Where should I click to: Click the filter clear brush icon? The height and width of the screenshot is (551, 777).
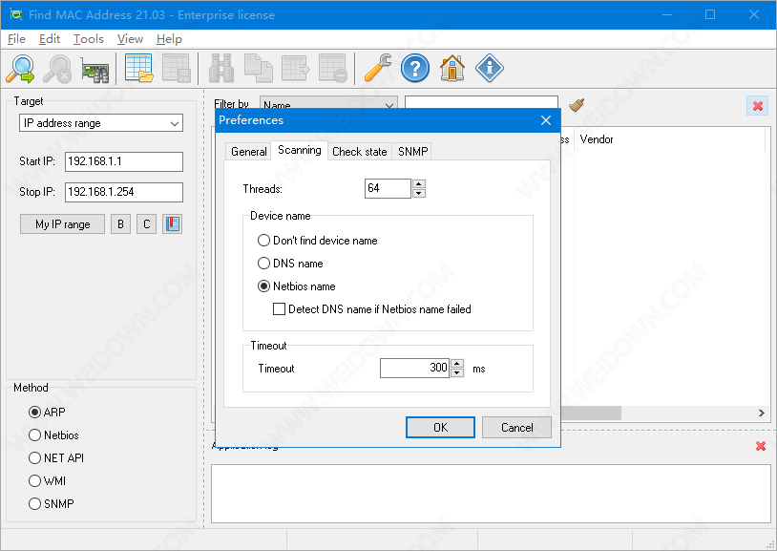(x=576, y=105)
